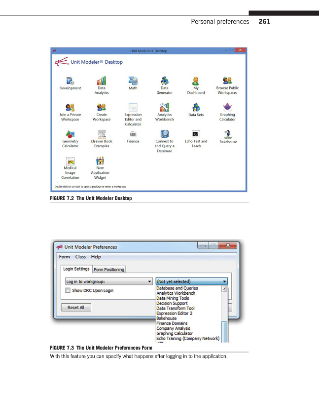Screen dimensions: 319x395
Task: Open the Connect to and Query a Database icon
Action: [x=165, y=134]
